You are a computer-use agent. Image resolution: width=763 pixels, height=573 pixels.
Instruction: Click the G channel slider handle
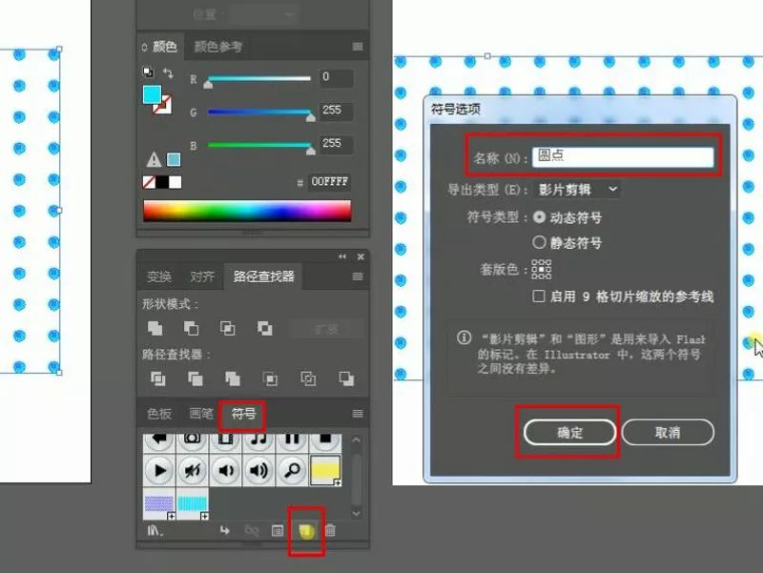point(310,117)
